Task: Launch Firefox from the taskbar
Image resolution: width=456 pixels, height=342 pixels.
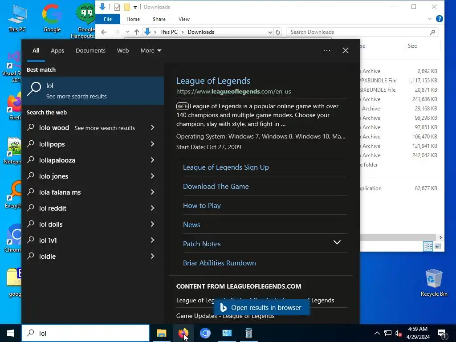Action: pyautogui.click(x=183, y=333)
